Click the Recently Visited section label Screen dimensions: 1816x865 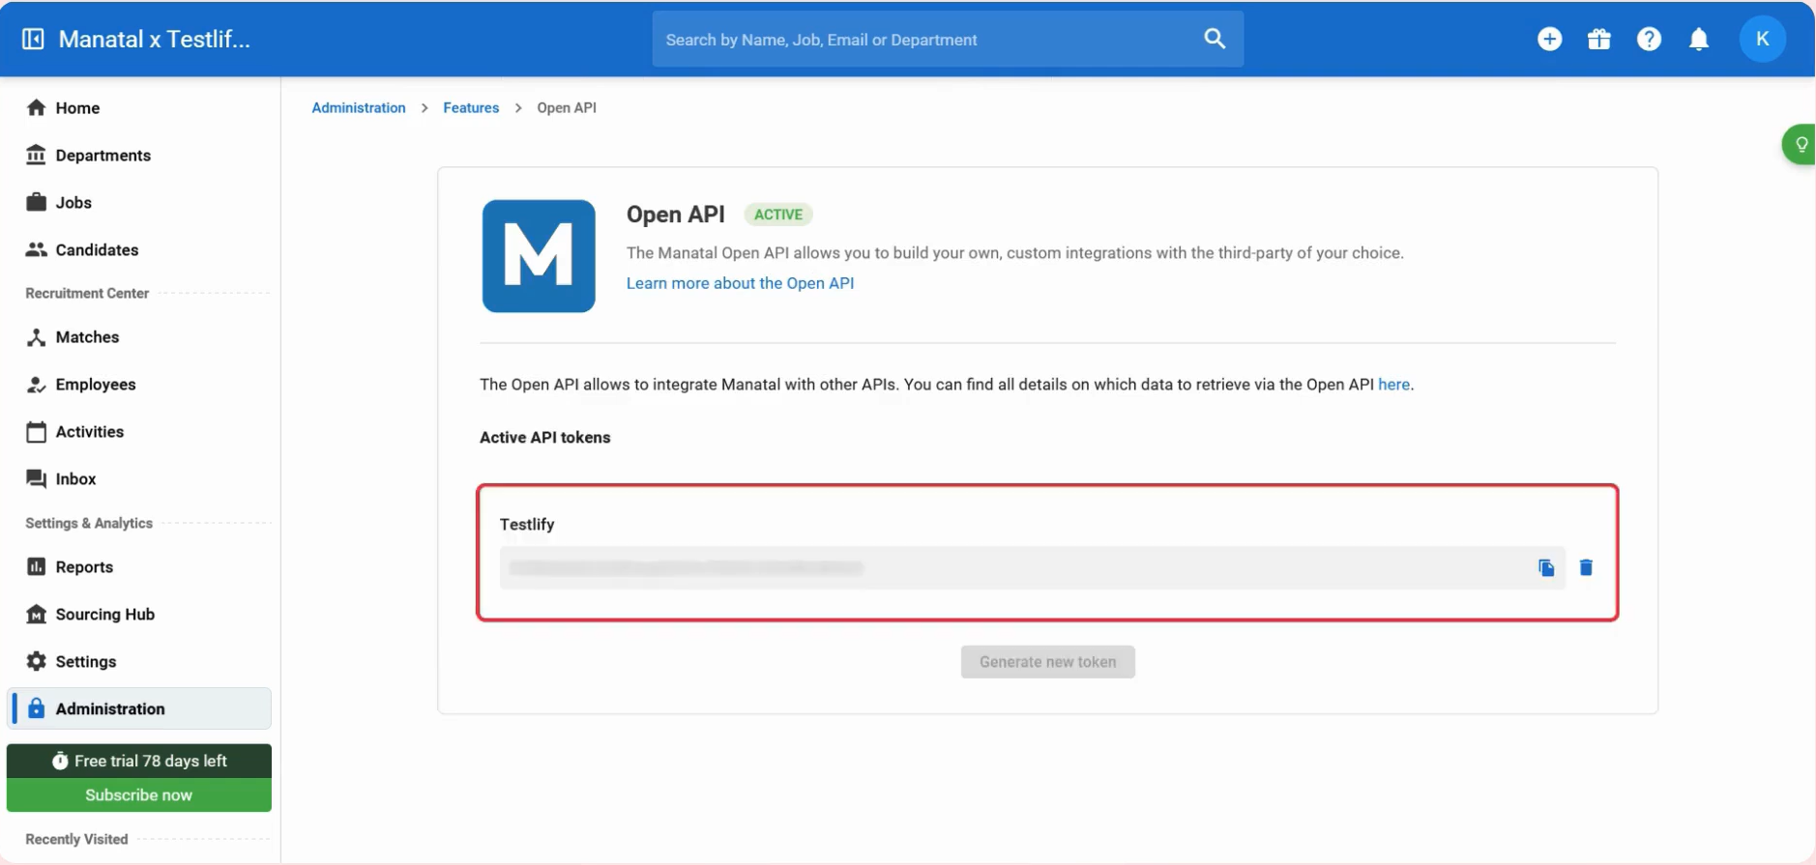(x=76, y=840)
